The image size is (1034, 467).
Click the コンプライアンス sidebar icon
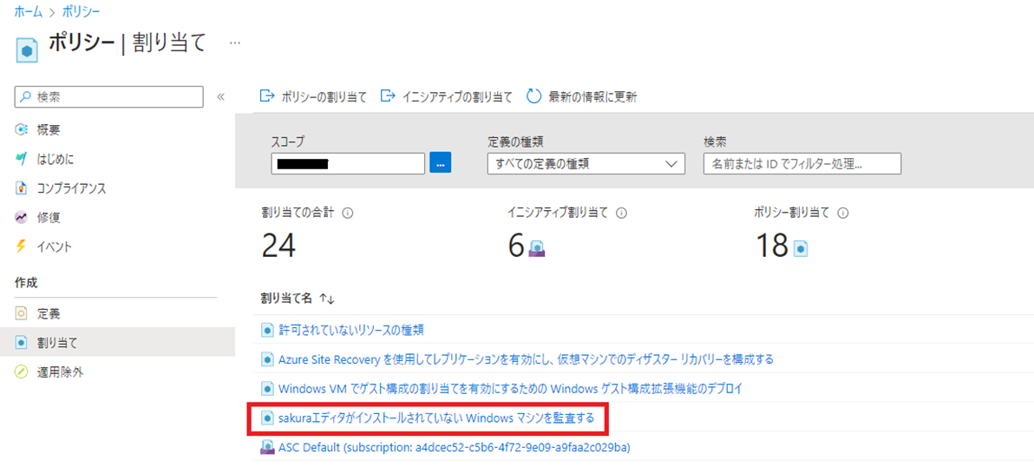[x=21, y=188]
